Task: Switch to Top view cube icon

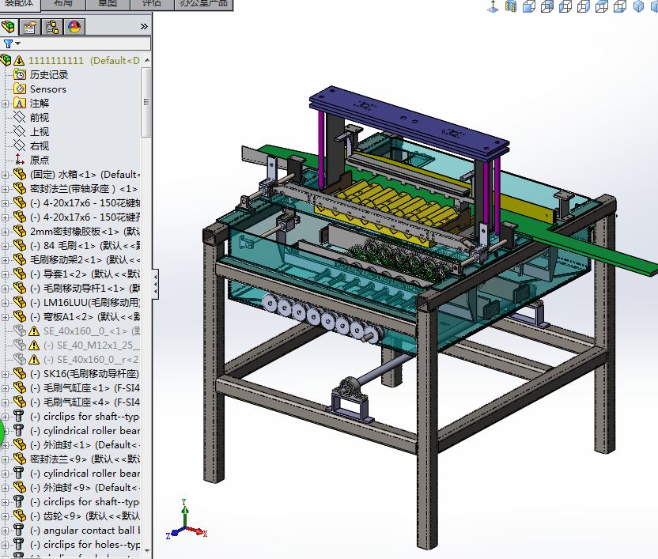Action: click(602, 6)
